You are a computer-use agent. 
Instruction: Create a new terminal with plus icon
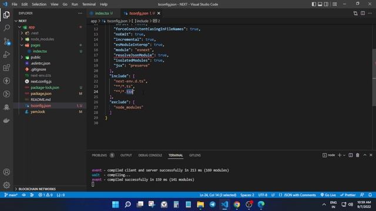[340, 155]
